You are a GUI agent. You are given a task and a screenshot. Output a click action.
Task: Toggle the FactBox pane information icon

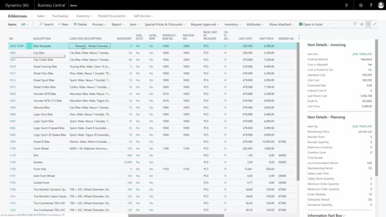click(369, 24)
